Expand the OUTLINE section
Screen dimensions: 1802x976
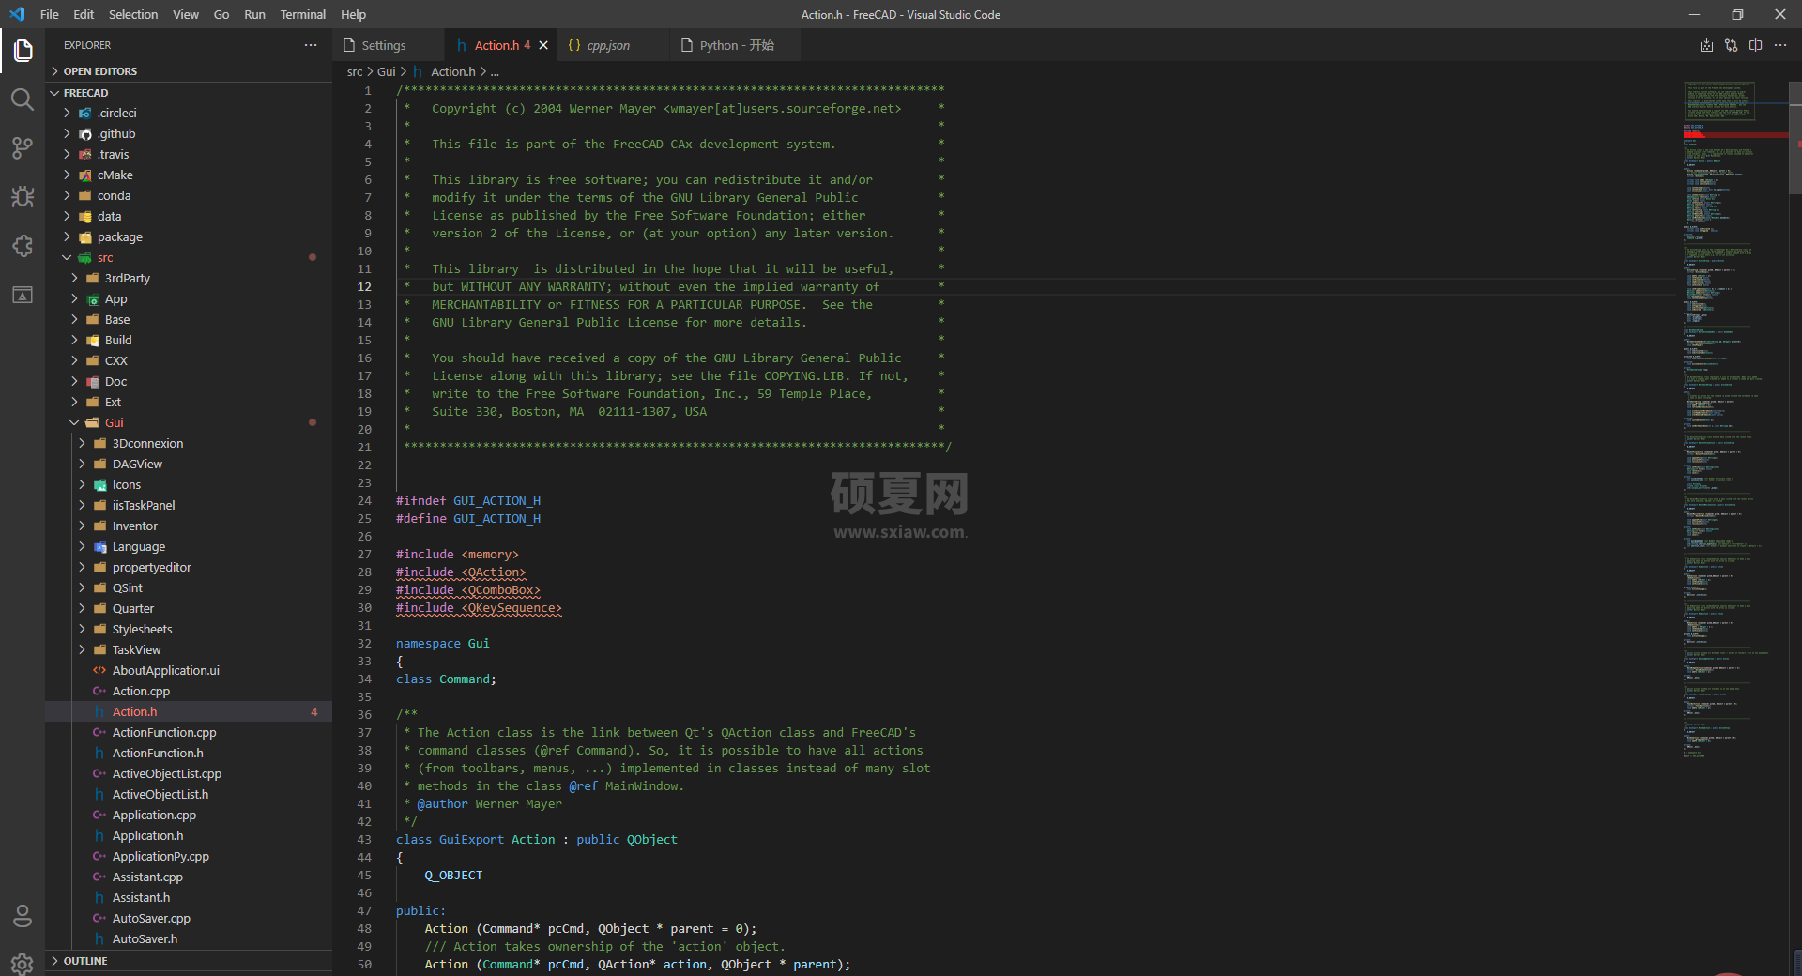point(189,961)
